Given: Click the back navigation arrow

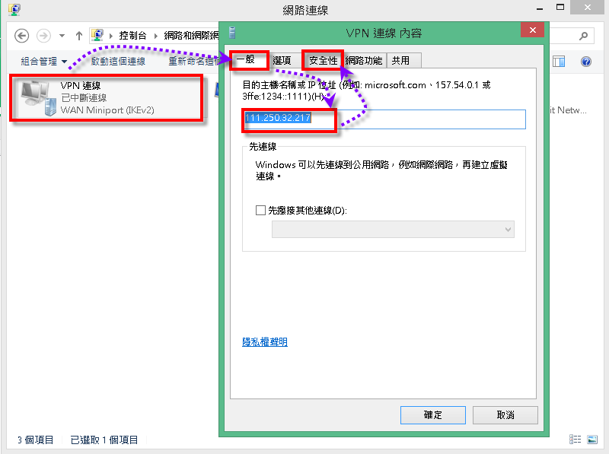Looking at the screenshot, I should point(21,36).
